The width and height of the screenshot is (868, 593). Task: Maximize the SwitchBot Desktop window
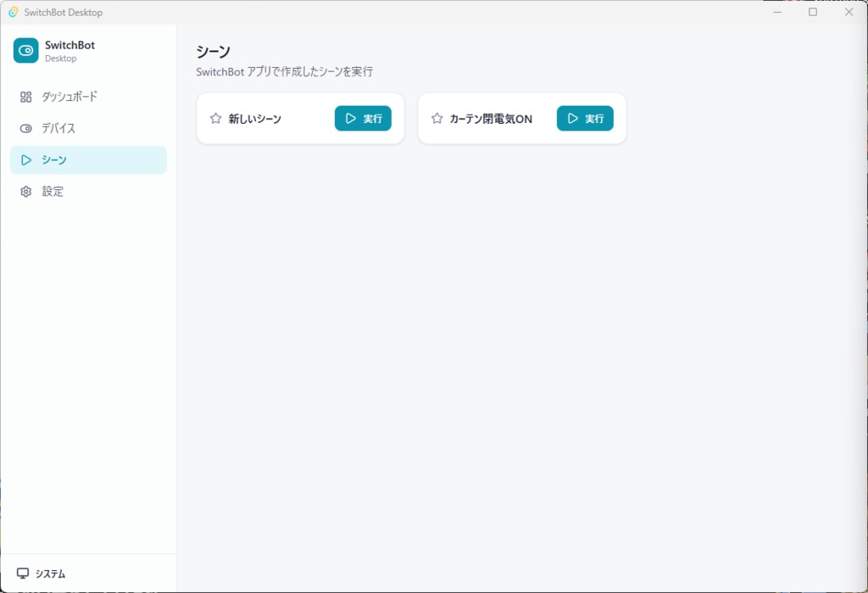813,12
